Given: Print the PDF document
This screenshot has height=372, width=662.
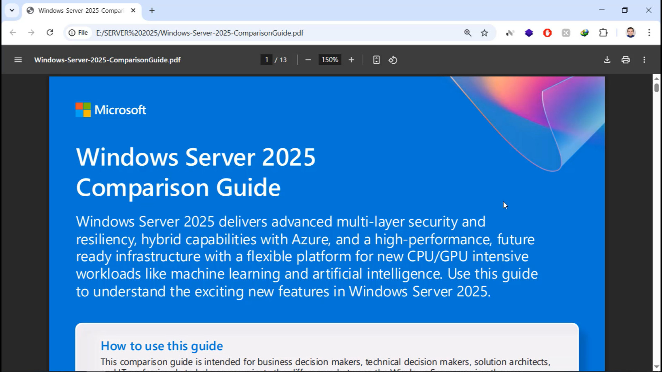Looking at the screenshot, I should [x=625, y=60].
